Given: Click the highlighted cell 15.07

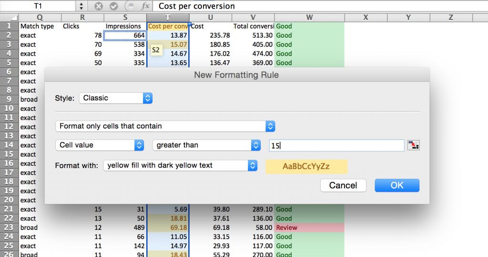Looking at the screenshot, I should 168,44.
